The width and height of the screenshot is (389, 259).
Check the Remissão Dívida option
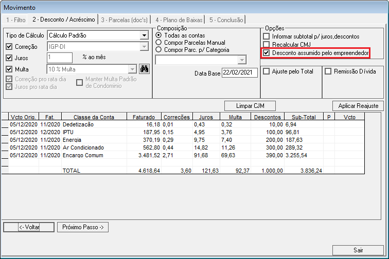[328, 71]
